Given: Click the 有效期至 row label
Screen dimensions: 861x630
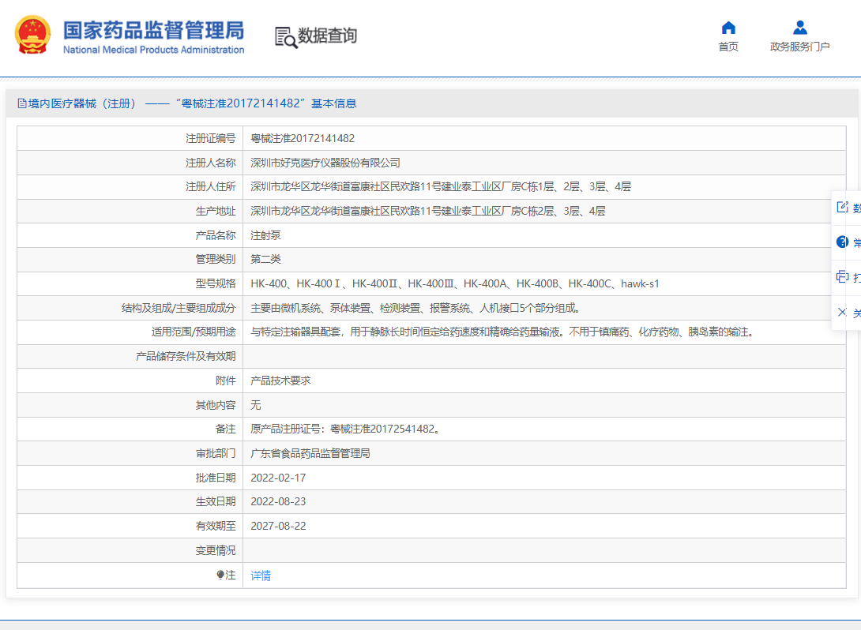Looking at the screenshot, I should pos(215,526).
